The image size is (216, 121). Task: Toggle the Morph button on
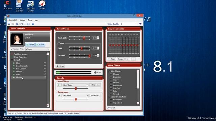pyautogui.click(x=30, y=45)
